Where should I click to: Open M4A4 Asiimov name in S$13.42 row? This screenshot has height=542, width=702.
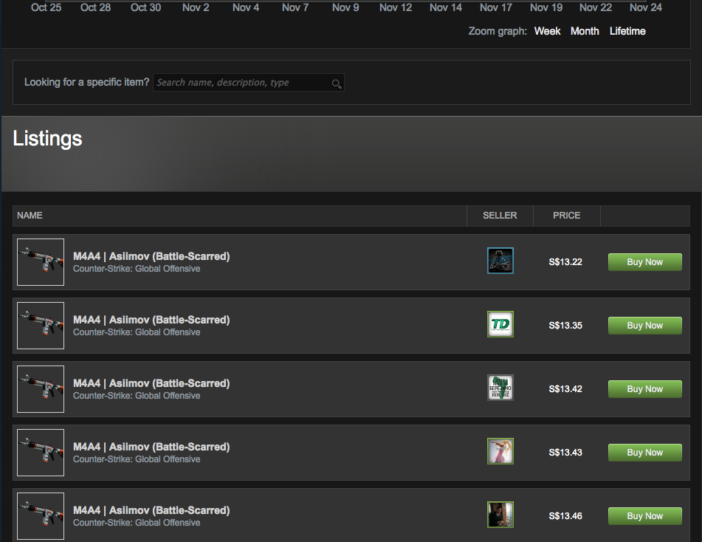point(151,383)
